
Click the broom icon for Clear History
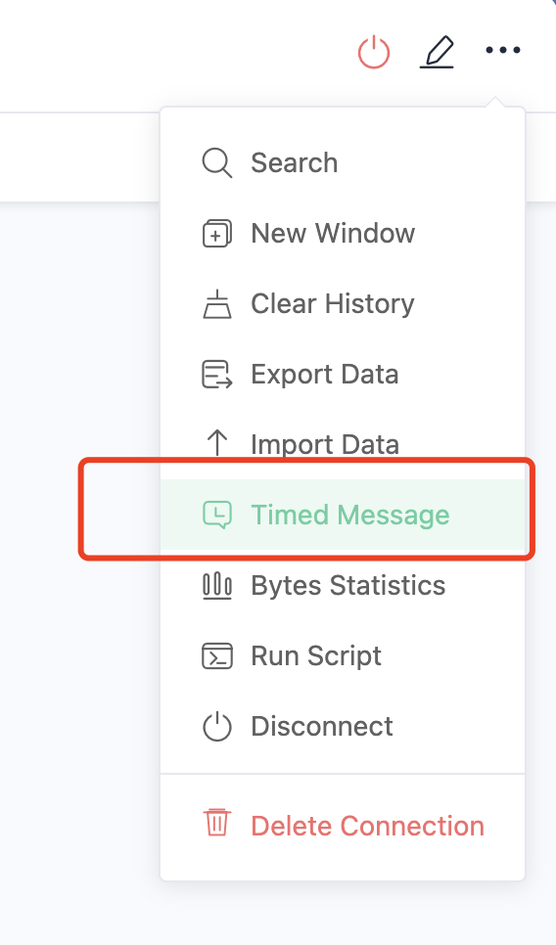pyautogui.click(x=217, y=303)
